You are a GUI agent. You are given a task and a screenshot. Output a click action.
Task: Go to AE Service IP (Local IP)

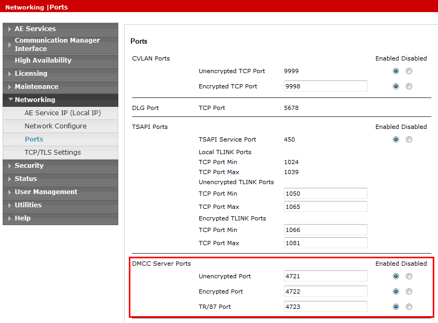point(63,113)
